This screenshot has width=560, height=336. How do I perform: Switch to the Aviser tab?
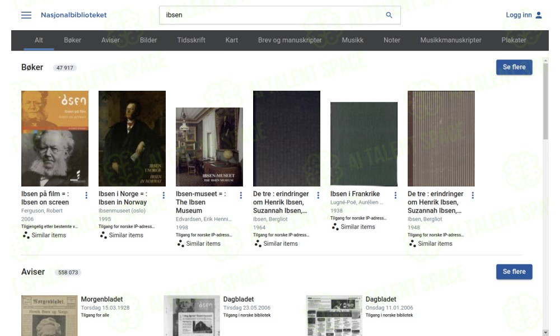[x=110, y=40]
